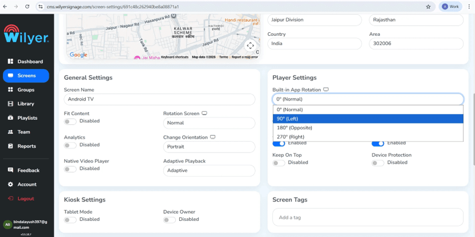Click the Add a tag field
The image size is (475, 237).
point(368,217)
